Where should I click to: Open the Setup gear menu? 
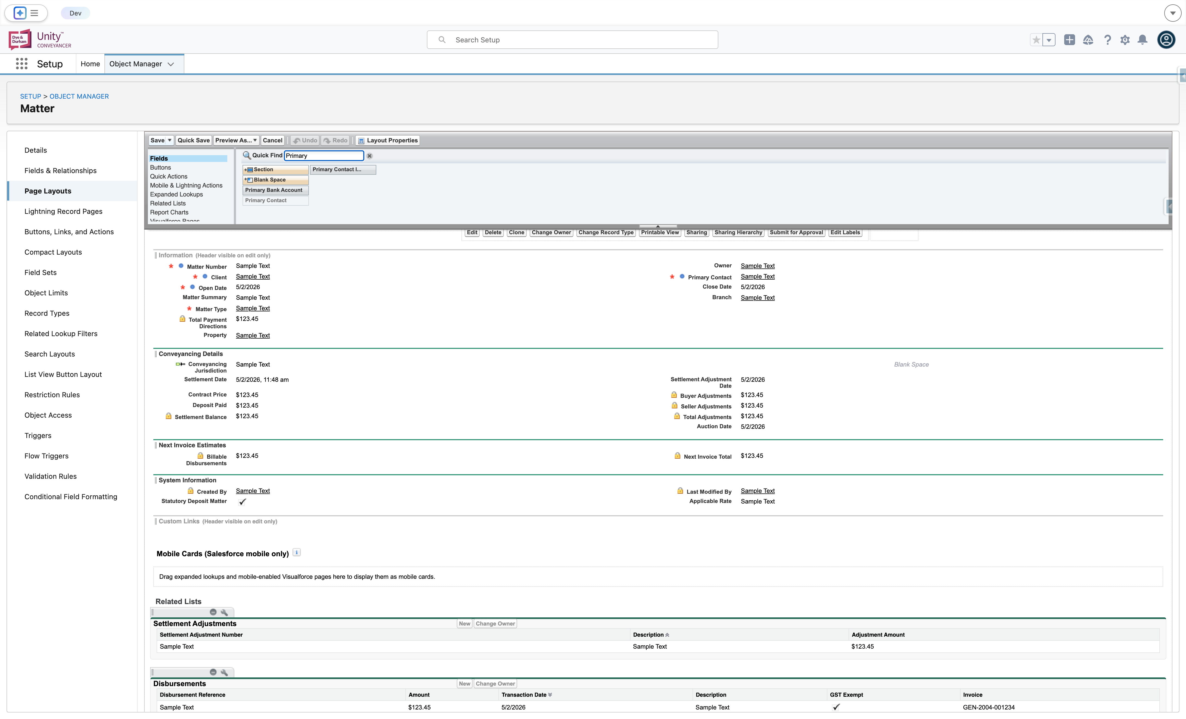(x=1125, y=40)
